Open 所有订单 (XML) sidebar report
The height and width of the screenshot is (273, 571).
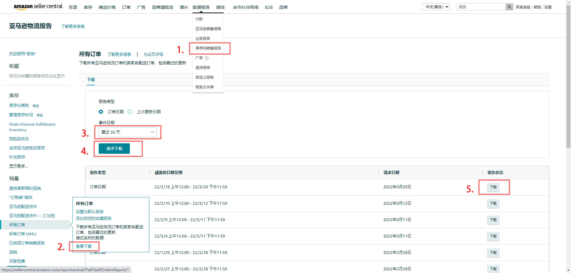pyautogui.click(x=23, y=234)
